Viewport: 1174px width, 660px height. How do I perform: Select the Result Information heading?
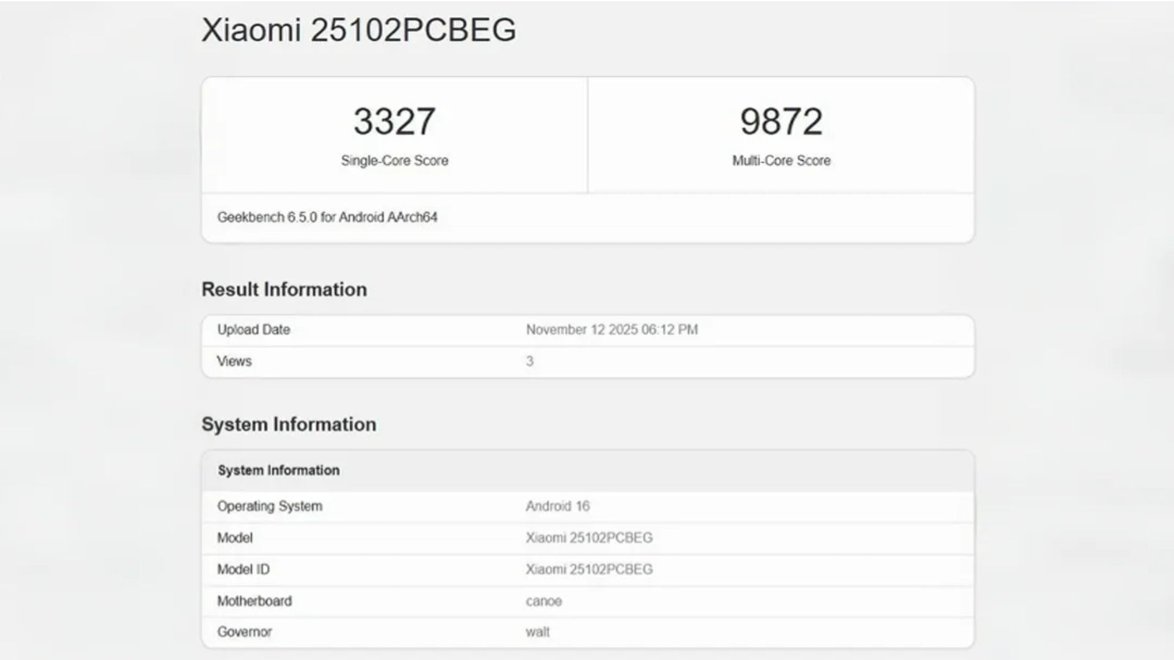point(284,288)
